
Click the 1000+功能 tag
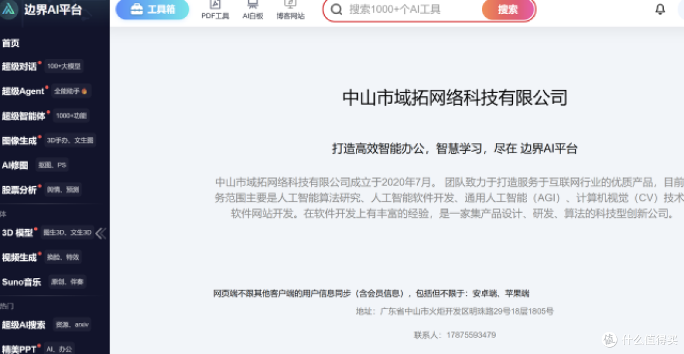coord(71,115)
